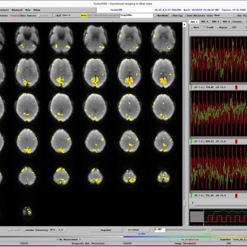This screenshot has width=247, height=247.
Task: Click the gray preview box beside paradigm plot
Action: click(x=196, y=217)
